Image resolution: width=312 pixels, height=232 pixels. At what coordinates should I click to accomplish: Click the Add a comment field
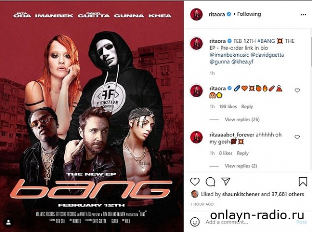pos(250,222)
